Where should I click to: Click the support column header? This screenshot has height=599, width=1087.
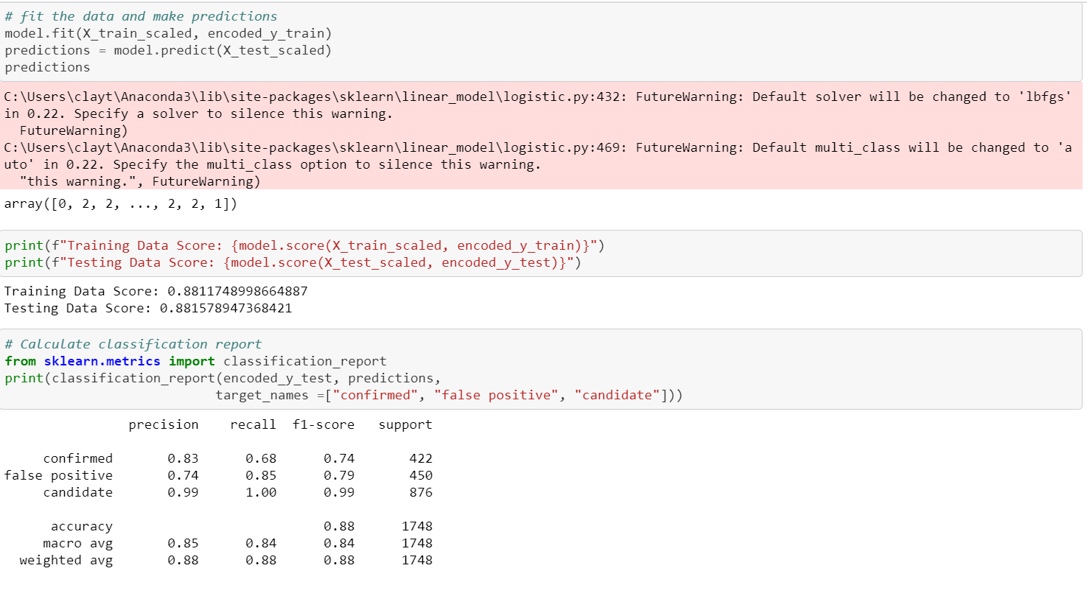tap(405, 424)
